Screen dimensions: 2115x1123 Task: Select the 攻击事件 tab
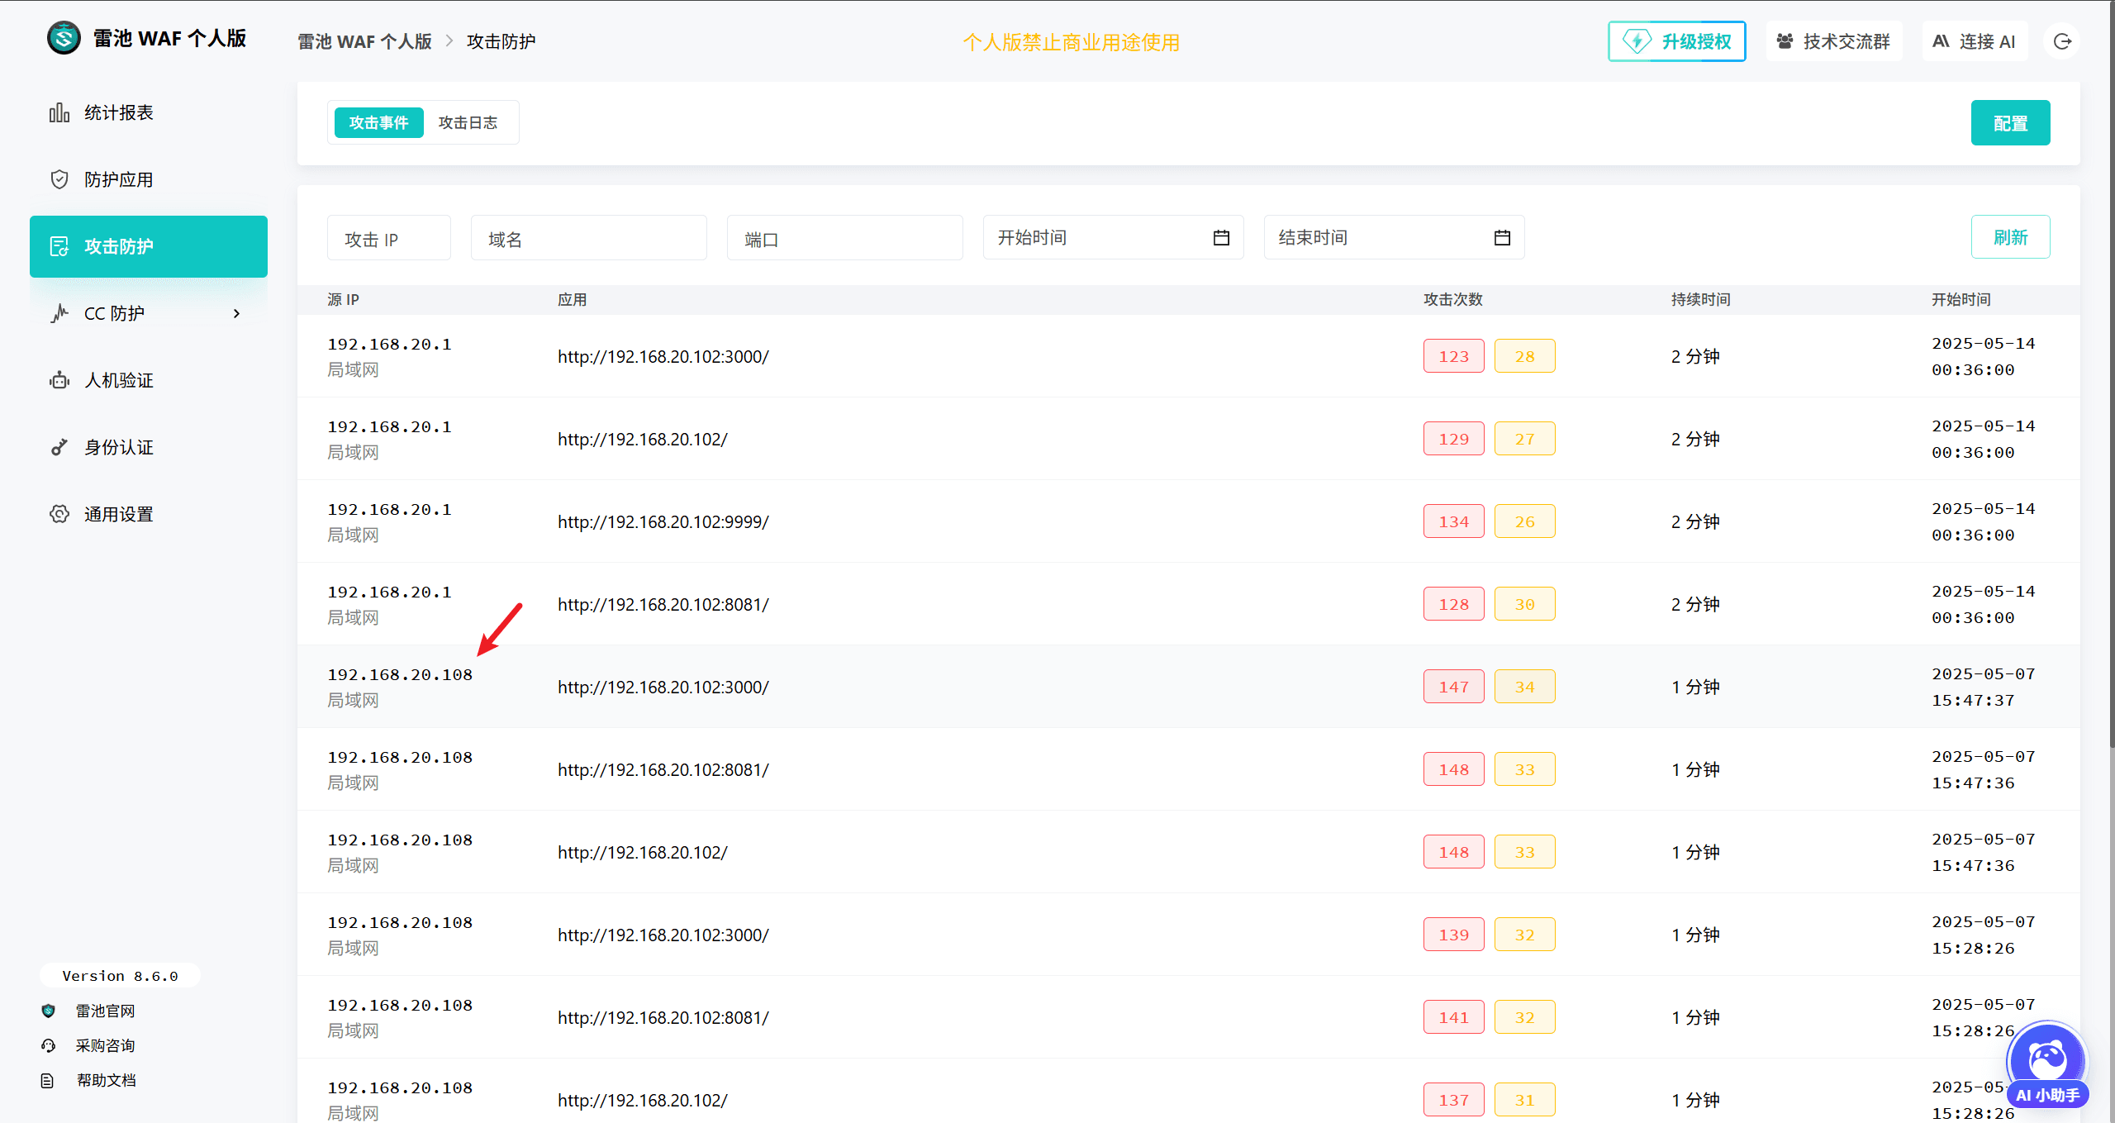click(x=378, y=122)
